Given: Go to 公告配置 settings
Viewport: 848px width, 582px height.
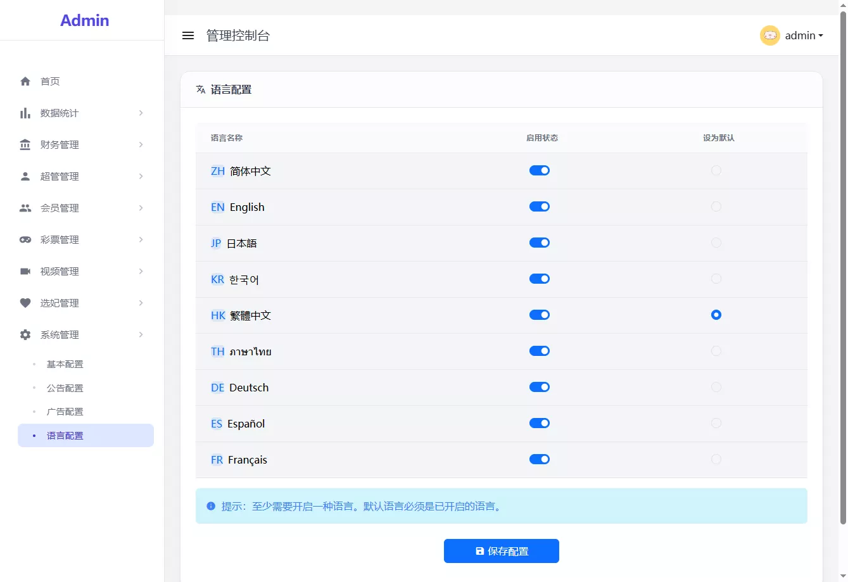Looking at the screenshot, I should tap(65, 388).
